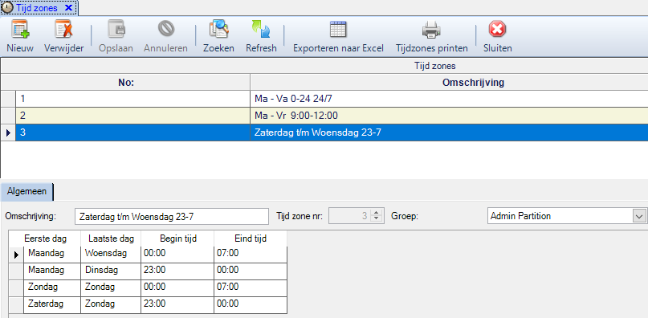Click into the Omschrijving text field
648x318 pixels.
(172, 216)
